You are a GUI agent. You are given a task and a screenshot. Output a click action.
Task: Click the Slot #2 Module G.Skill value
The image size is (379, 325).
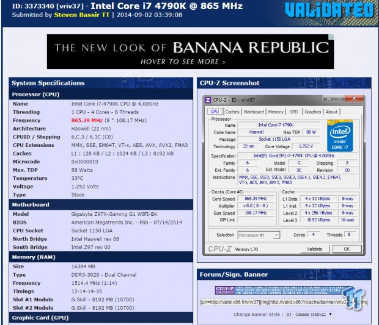(103, 308)
